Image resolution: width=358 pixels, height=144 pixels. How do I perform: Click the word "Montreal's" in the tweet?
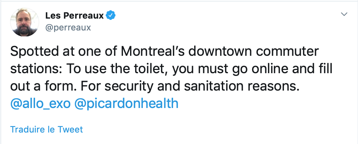152,52
